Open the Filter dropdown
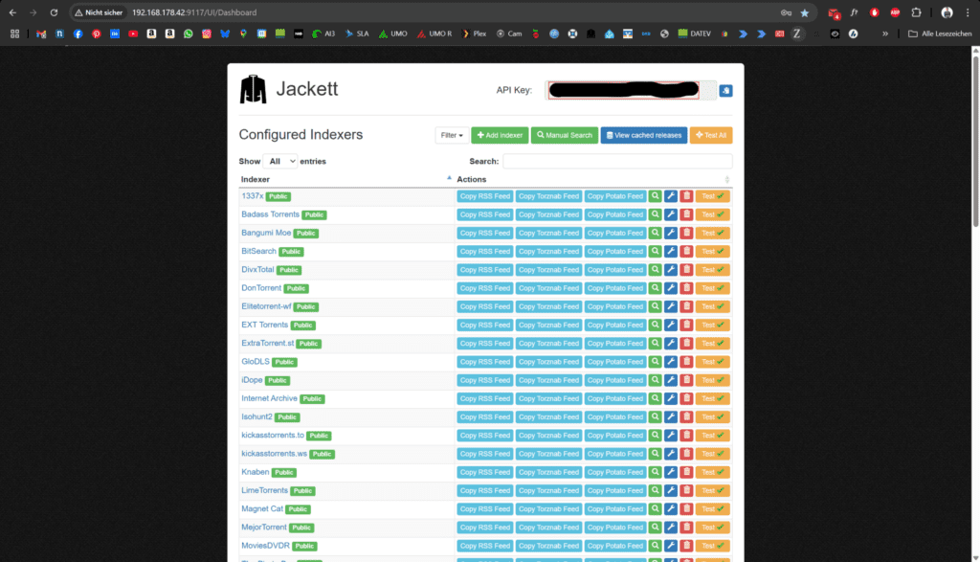Viewport: 980px width, 562px height. (452, 135)
